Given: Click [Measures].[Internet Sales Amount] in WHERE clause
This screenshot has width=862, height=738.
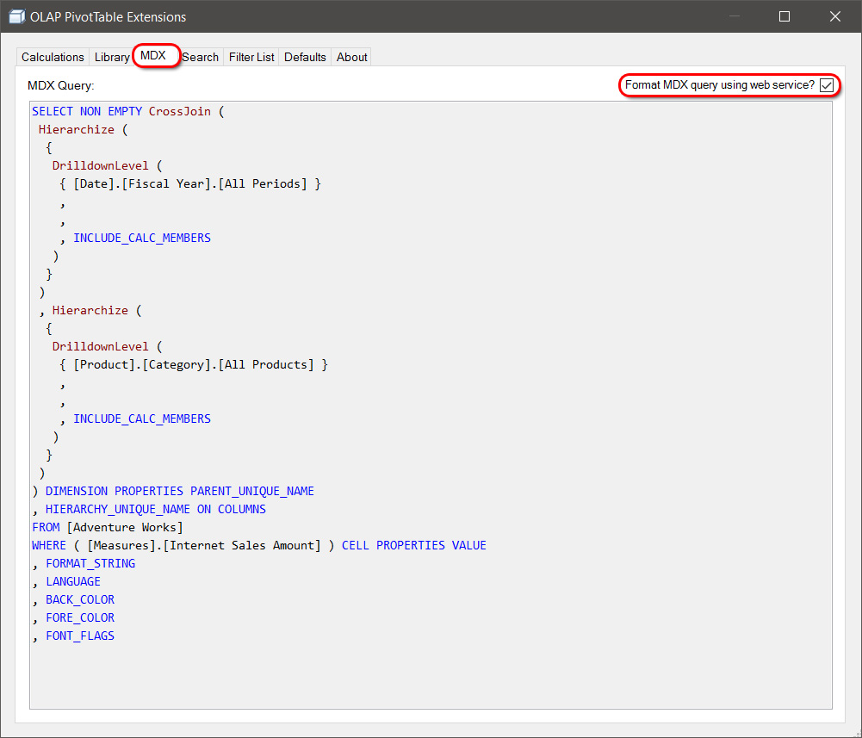Looking at the screenshot, I should click(x=204, y=546).
